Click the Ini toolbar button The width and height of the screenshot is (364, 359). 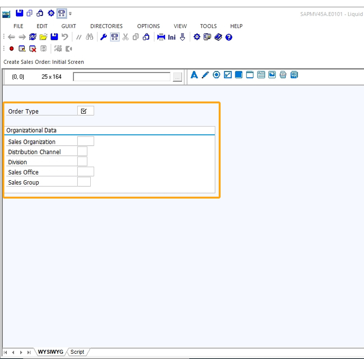pyautogui.click(x=172, y=37)
